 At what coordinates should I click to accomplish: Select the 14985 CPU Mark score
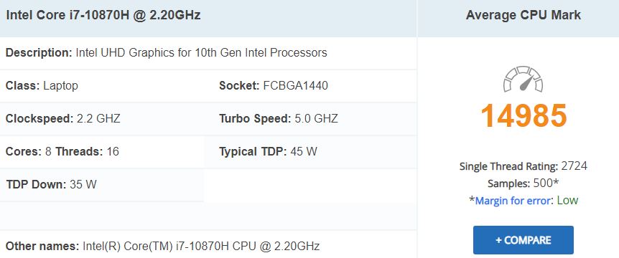coord(523,116)
